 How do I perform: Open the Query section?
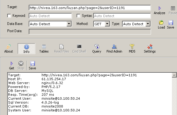[x=97, y=49]
